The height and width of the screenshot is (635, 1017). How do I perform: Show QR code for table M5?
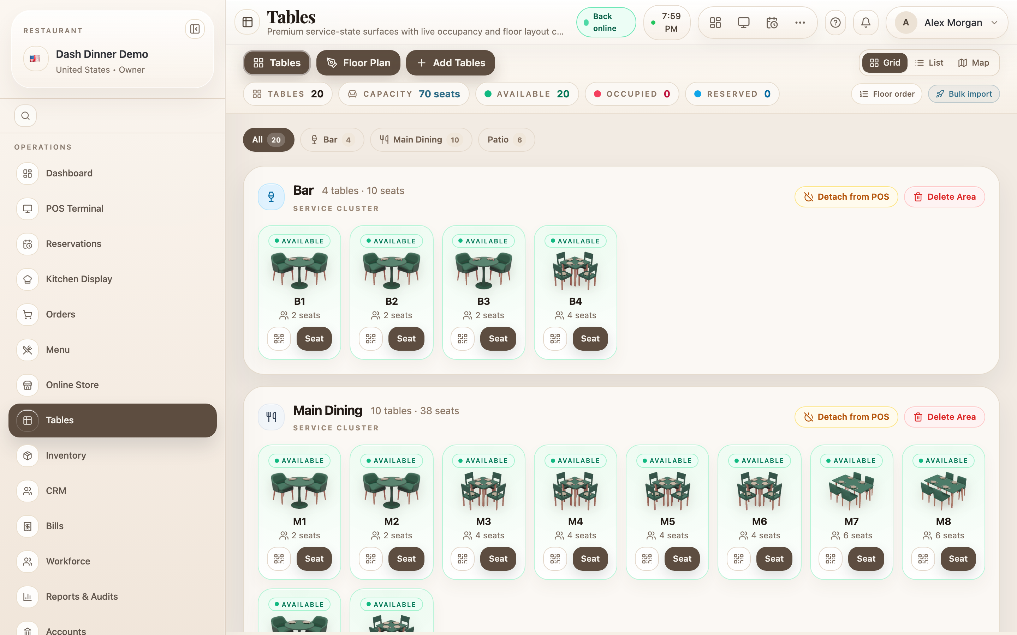tap(647, 558)
